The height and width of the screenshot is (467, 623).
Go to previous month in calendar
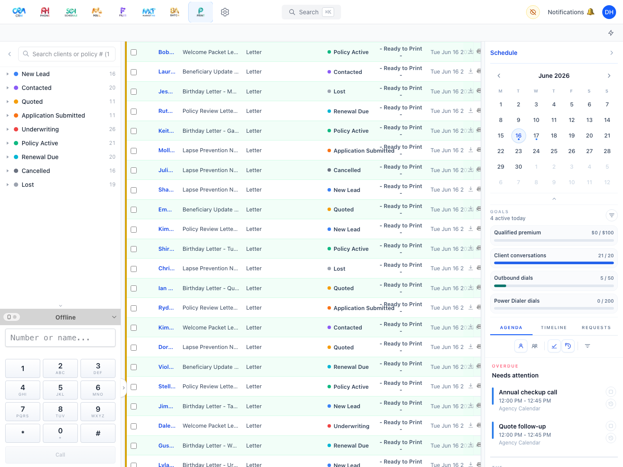coord(499,76)
